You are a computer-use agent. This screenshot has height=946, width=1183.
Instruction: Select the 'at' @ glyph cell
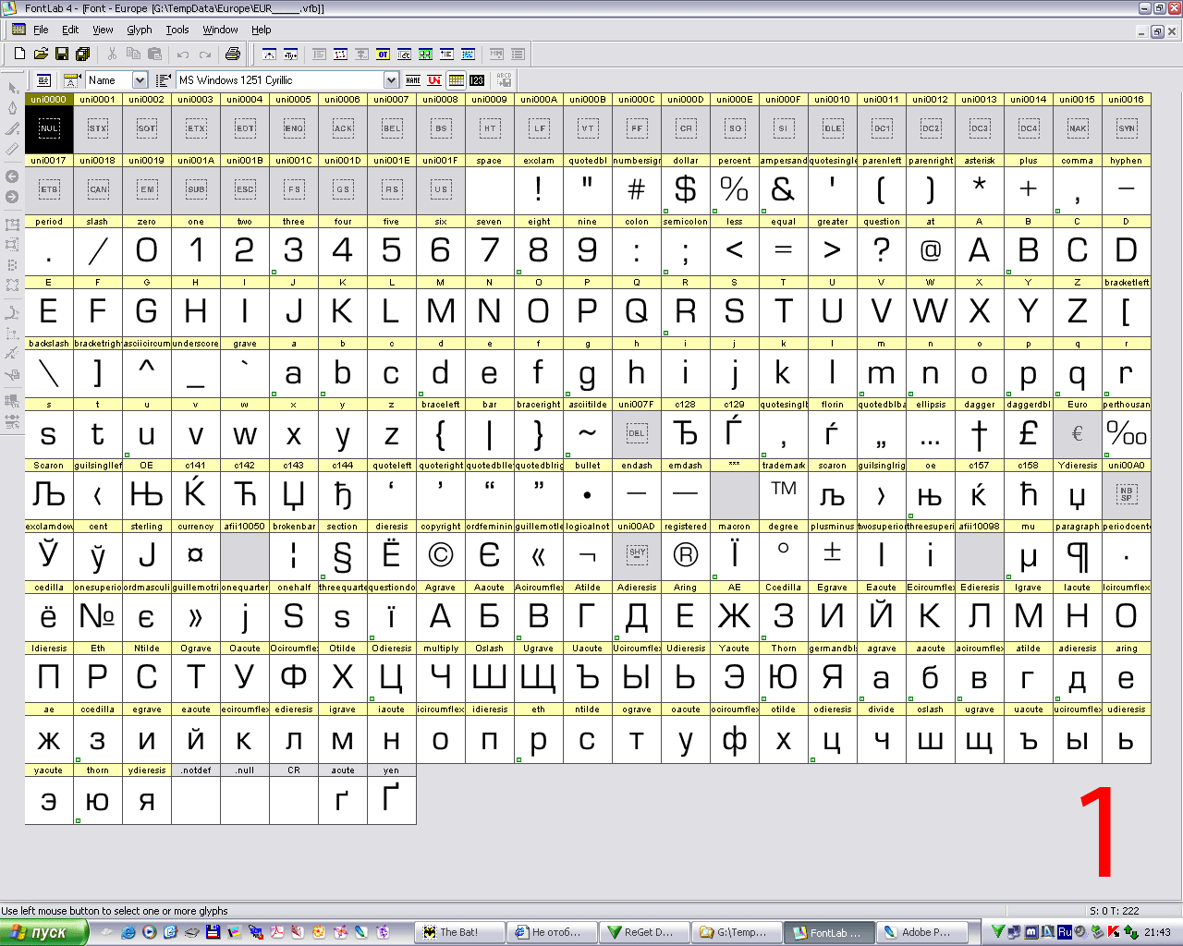(930, 245)
